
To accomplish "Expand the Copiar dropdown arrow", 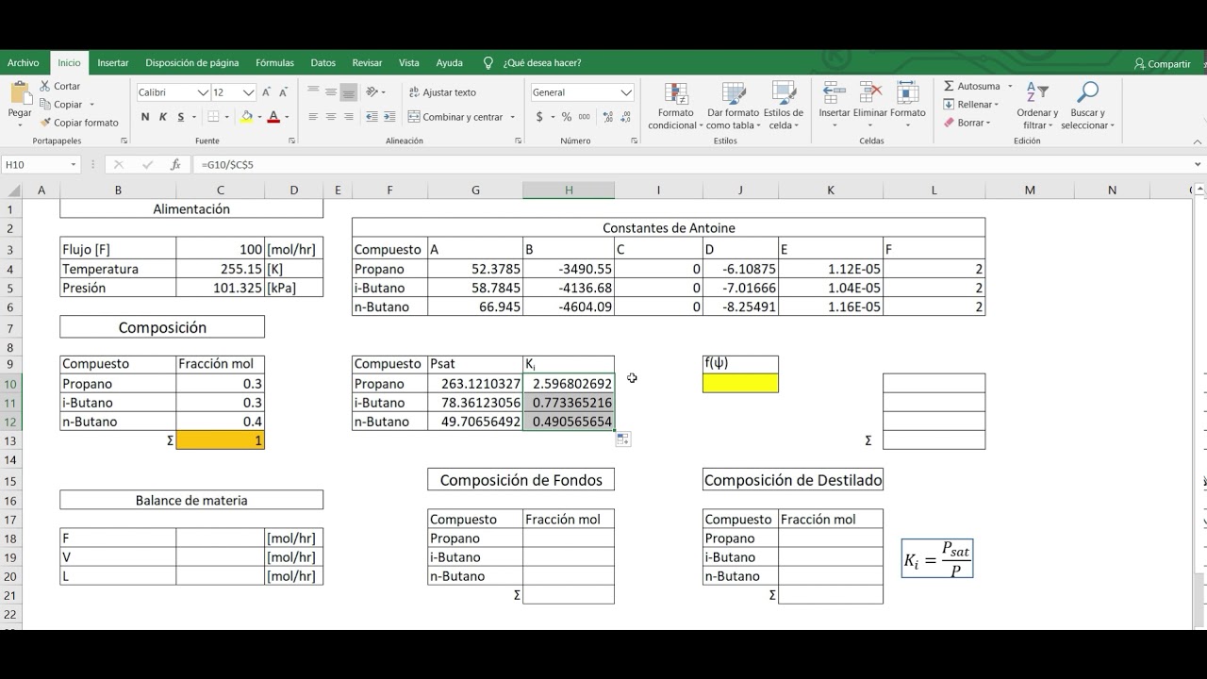I will (x=92, y=105).
